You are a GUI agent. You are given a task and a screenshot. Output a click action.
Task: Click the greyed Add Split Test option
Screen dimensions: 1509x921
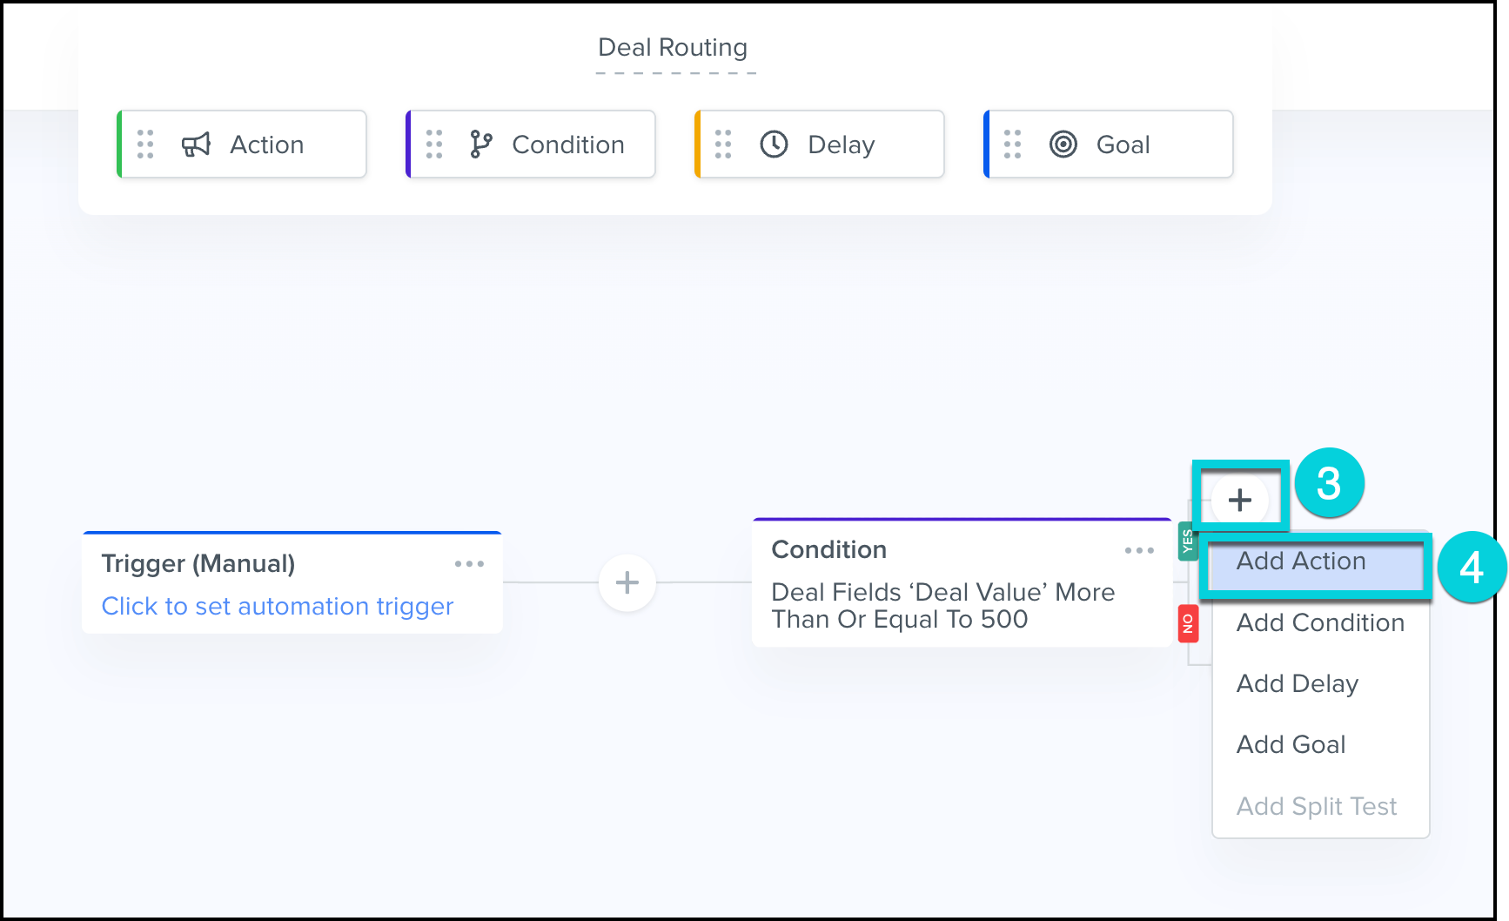click(x=1316, y=806)
